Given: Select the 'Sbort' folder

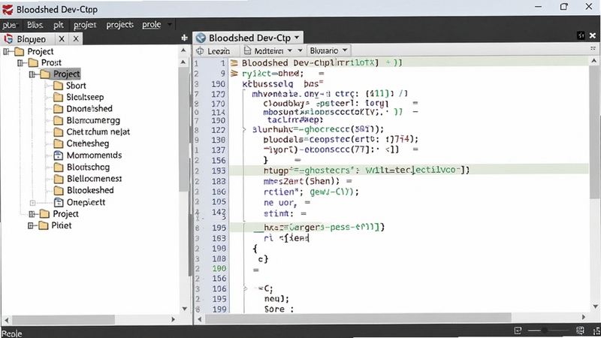Looking at the screenshot, I should [x=69, y=86].
